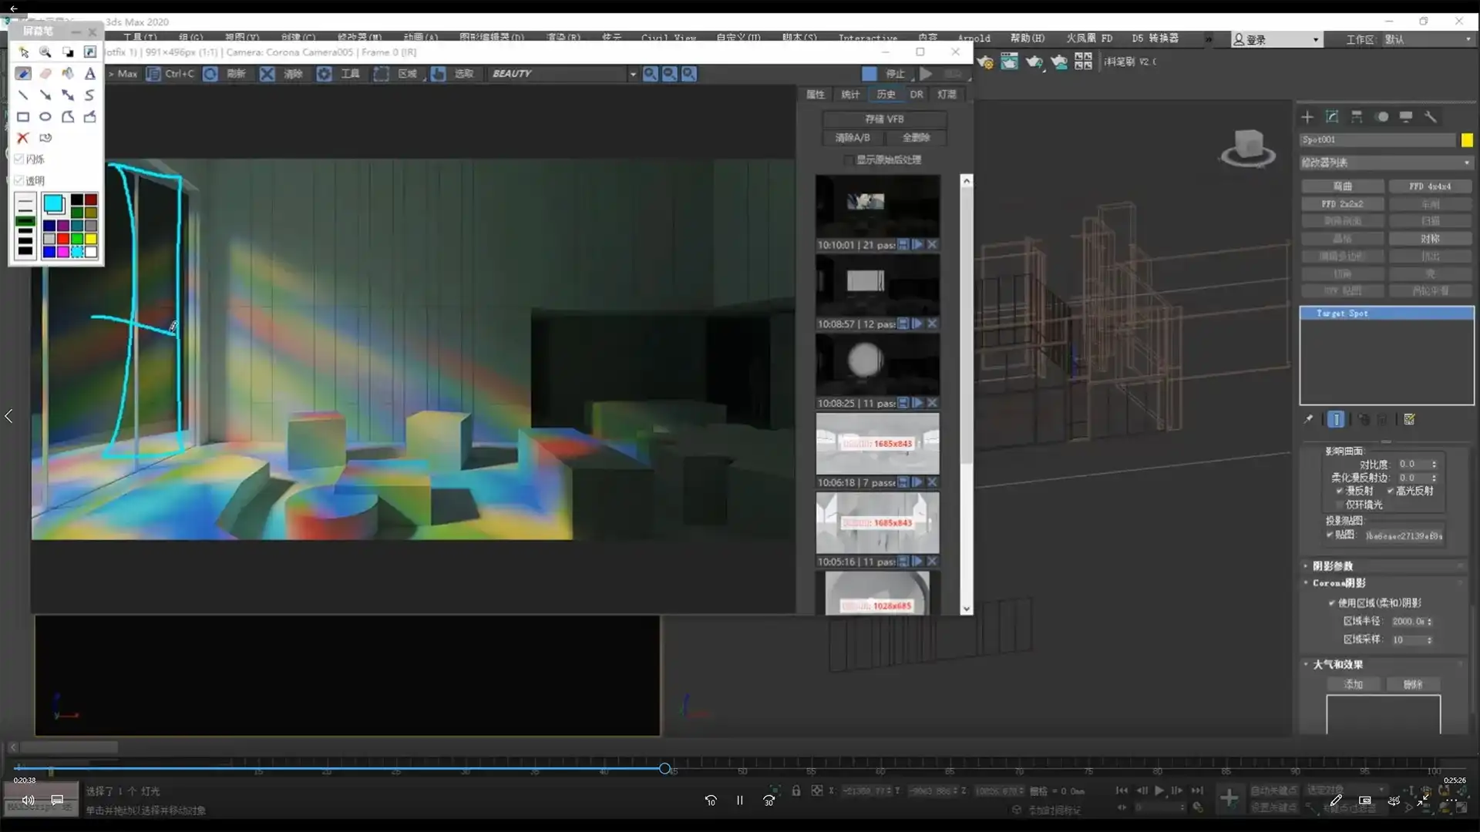Open the BEAUTY render element dropdown
Screen dimensions: 1480x832
[632, 74]
